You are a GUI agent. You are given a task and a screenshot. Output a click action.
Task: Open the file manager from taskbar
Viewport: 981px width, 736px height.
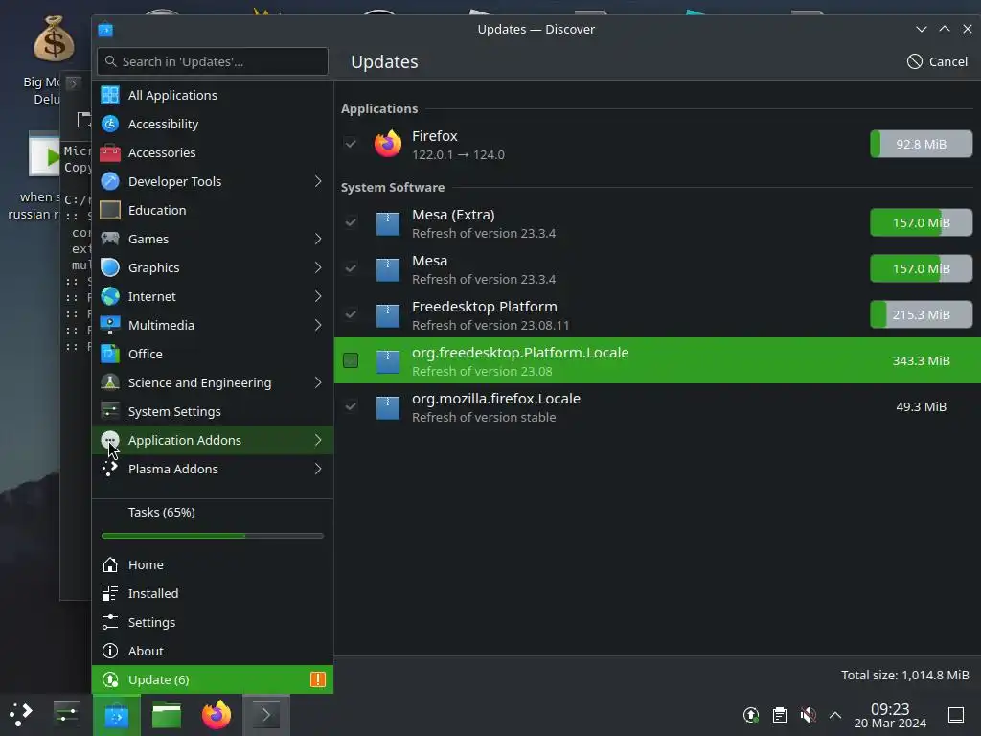[x=167, y=715]
